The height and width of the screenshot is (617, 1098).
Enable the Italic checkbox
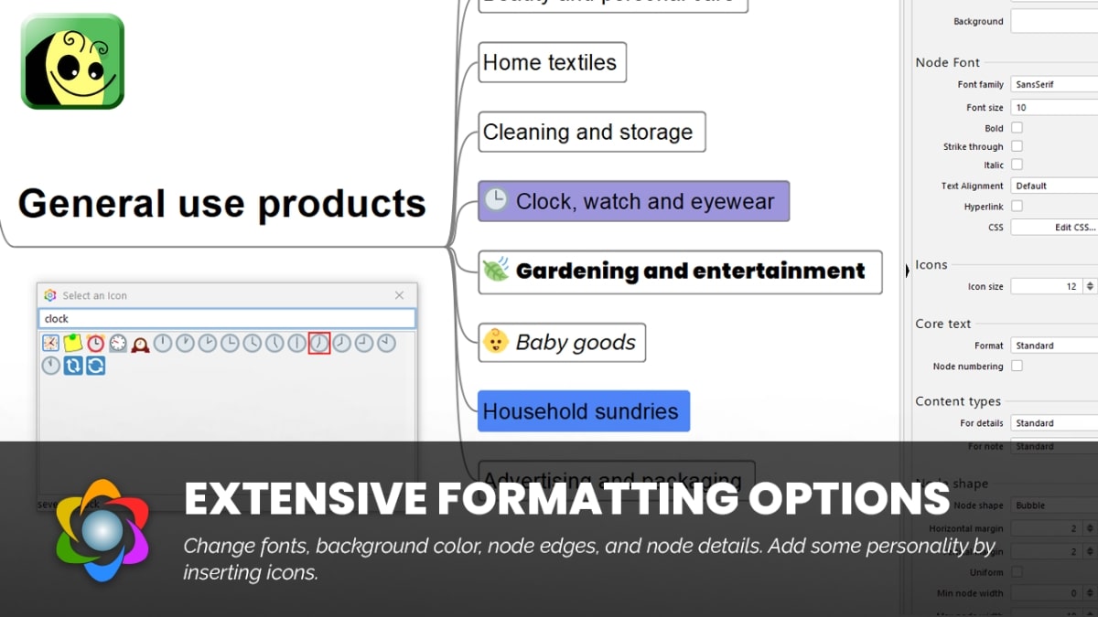pos(1017,165)
